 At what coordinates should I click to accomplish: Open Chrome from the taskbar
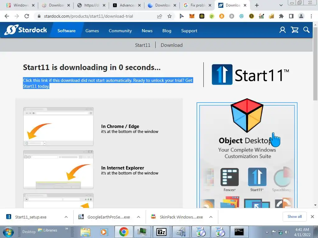pos(124,232)
